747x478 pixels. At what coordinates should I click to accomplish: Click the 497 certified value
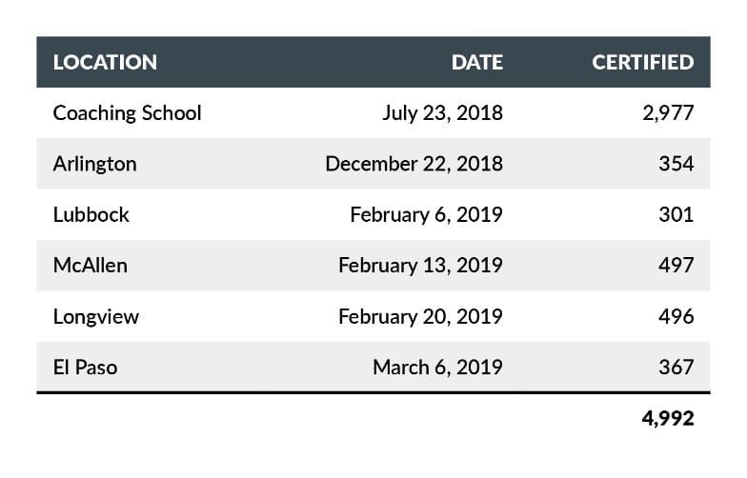click(x=676, y=265)
